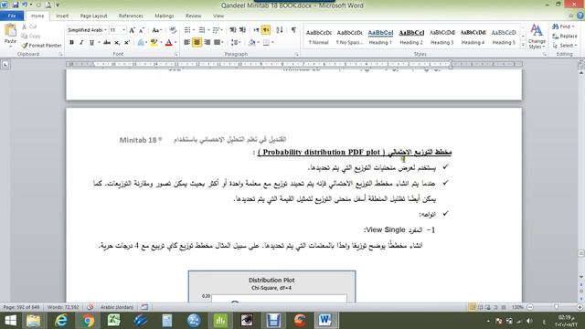Viewport: 585px width, 329px height.
Task: Click the Sort A-Z icon
Action: 280,30
